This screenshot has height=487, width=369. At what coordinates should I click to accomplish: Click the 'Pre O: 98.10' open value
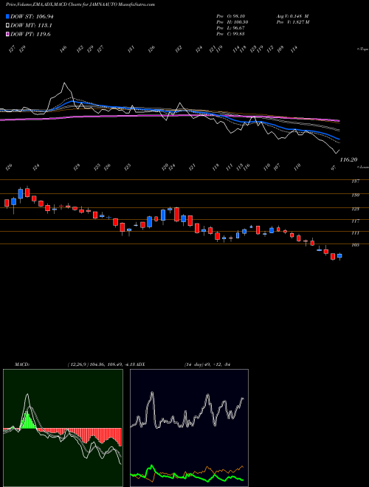pyautogui.click(x=230, y=15)
